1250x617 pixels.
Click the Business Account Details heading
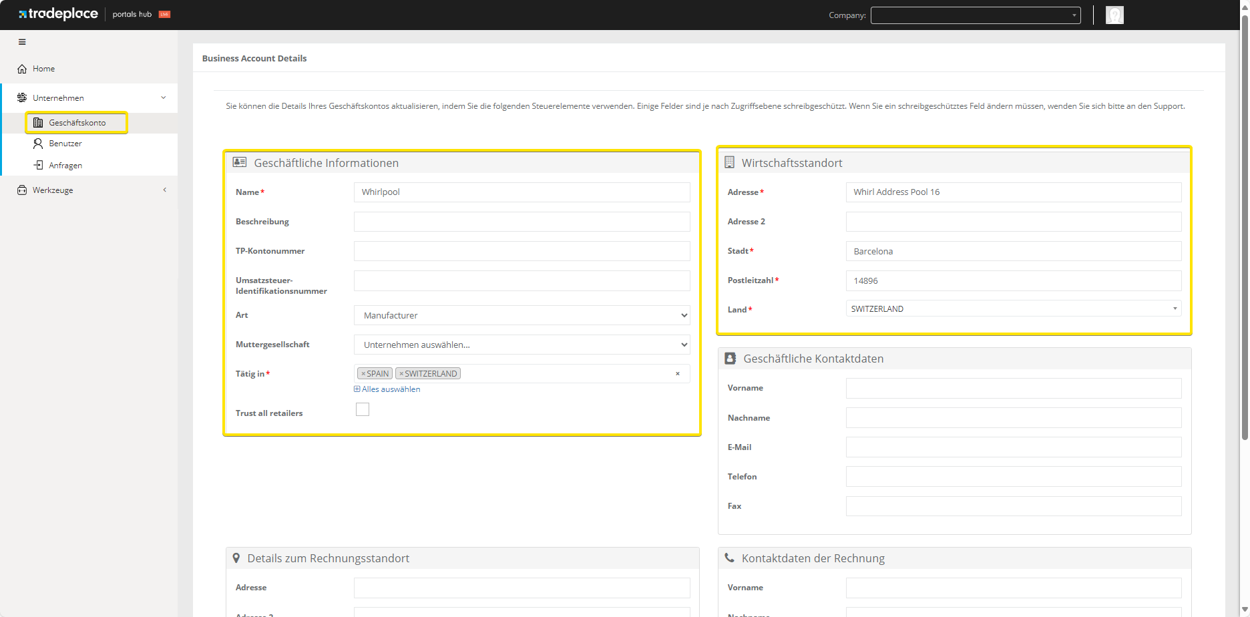click(254, 59)
